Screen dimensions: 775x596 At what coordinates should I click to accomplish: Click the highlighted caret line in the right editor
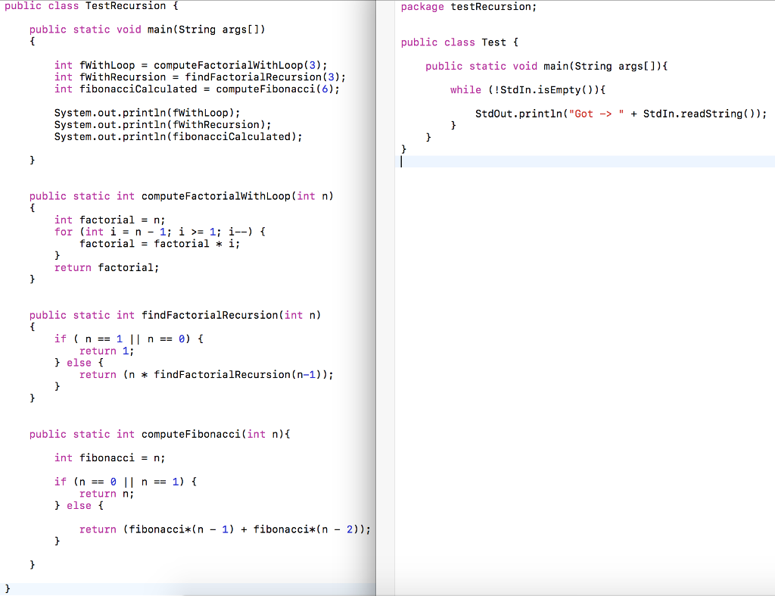pos(530,161)
